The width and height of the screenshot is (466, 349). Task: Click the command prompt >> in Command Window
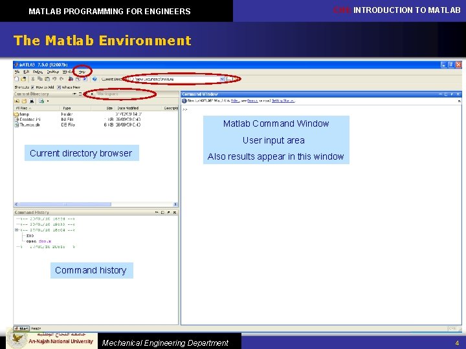(x=185, y=109)
